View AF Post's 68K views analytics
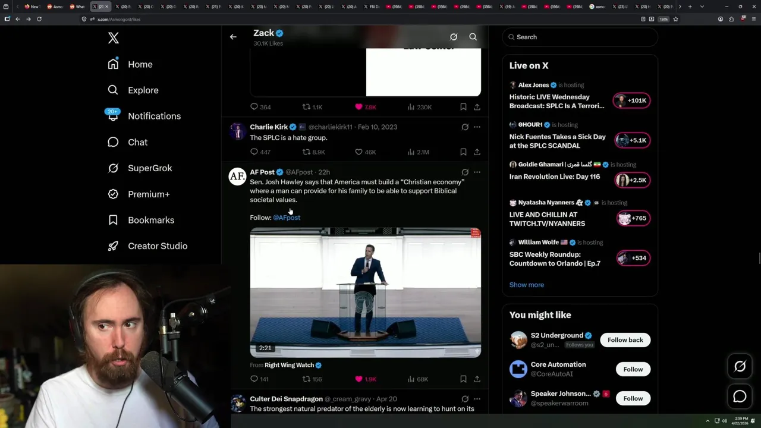Image resolution: width=761 pixels, height=428 pixels. [418, 379]
